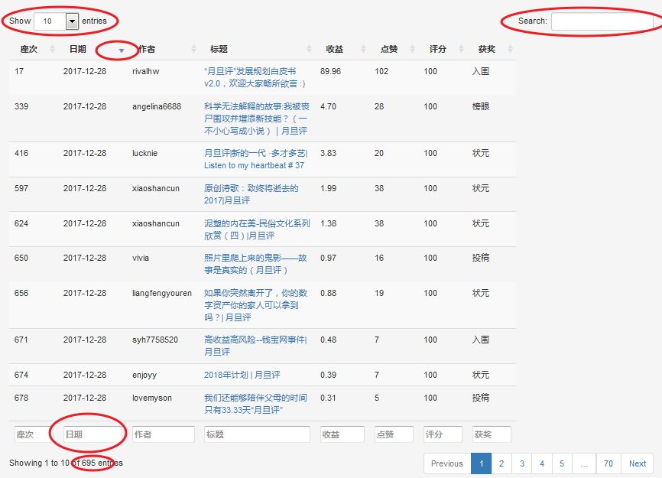Click the Search input box
This screenshot has height=478, width=662.
click(604, 21)
